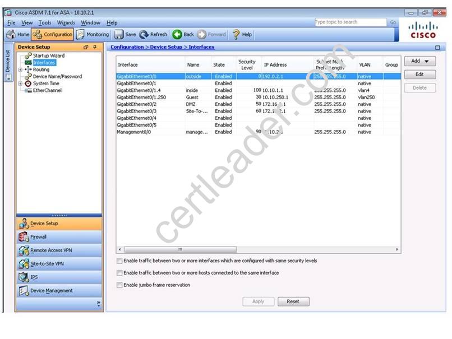Click the horizontal scrollbar thumb in table
Image resolution: width=452 pixels, height=339 pixels.
point(180,249)
